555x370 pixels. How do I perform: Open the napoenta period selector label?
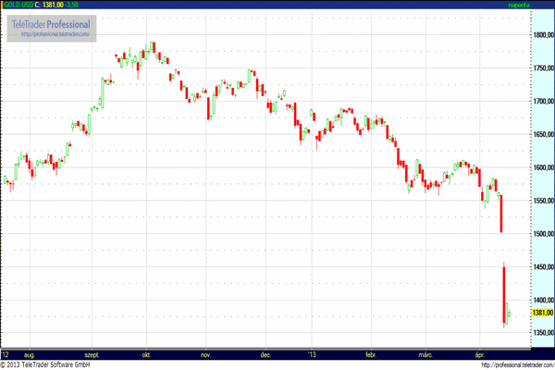coord(522,6)
